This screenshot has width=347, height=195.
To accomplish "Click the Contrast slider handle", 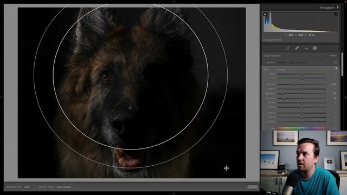I will (x=301, y=89).
